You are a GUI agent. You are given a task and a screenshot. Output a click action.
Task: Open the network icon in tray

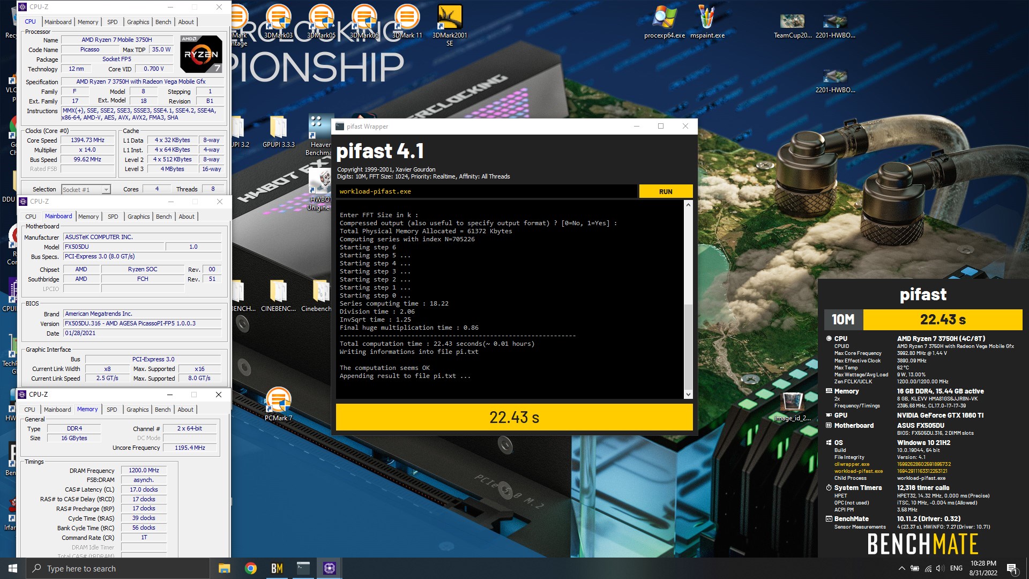point(928,568)
